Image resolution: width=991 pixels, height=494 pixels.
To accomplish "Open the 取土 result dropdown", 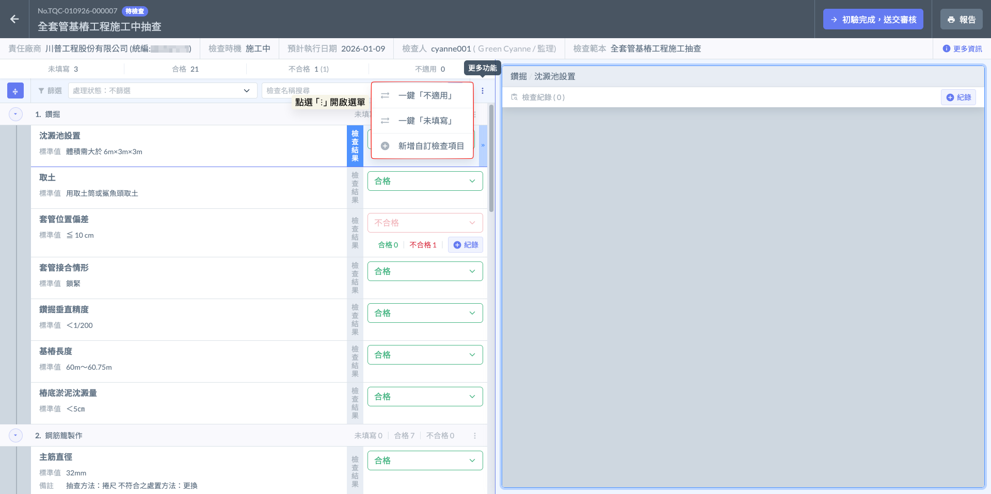I will pyautogui.click(x=425, y=181).
